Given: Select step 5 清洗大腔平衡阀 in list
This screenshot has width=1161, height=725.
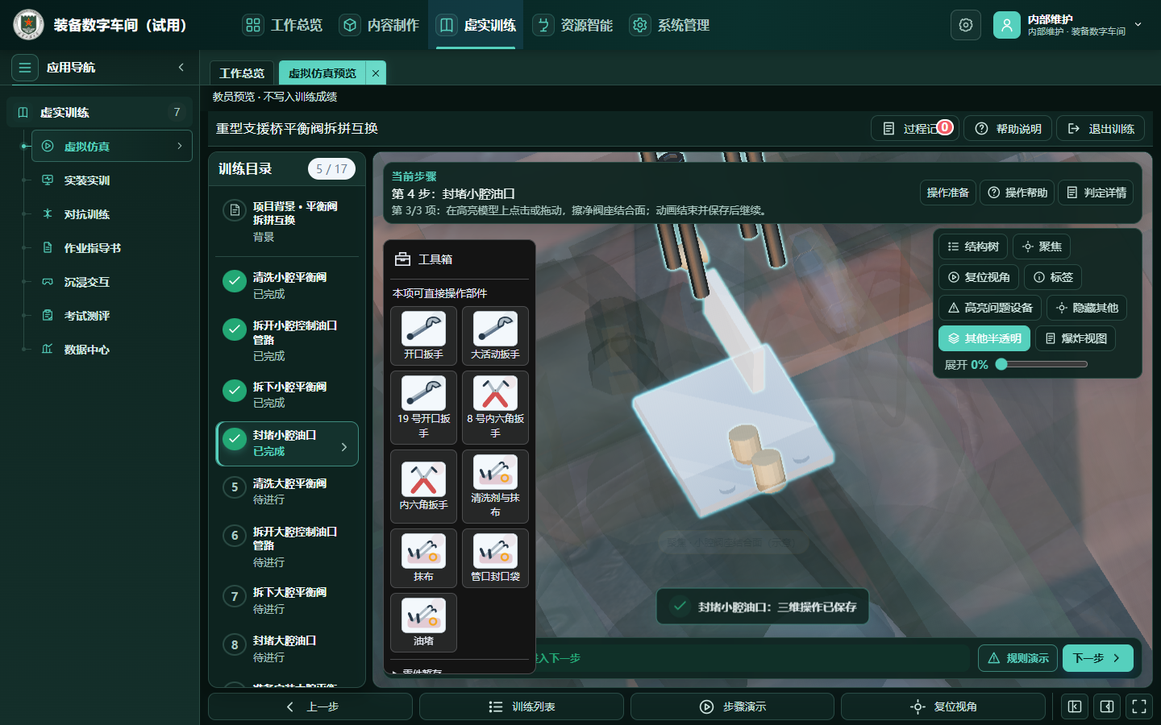Looking at the screenshot, I should 287,491.
